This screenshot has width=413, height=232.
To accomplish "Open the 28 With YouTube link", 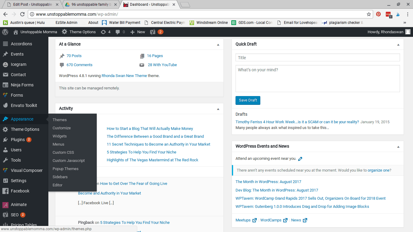I will (x=162, y=65).
